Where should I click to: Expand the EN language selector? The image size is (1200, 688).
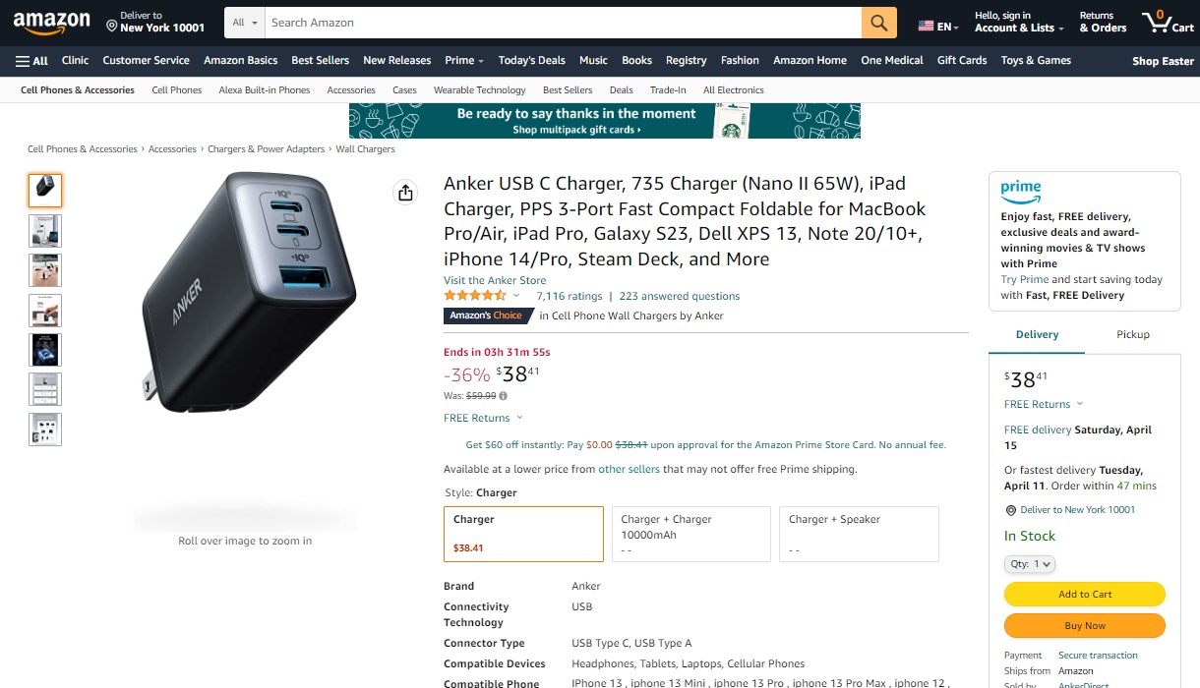(939, 27)
